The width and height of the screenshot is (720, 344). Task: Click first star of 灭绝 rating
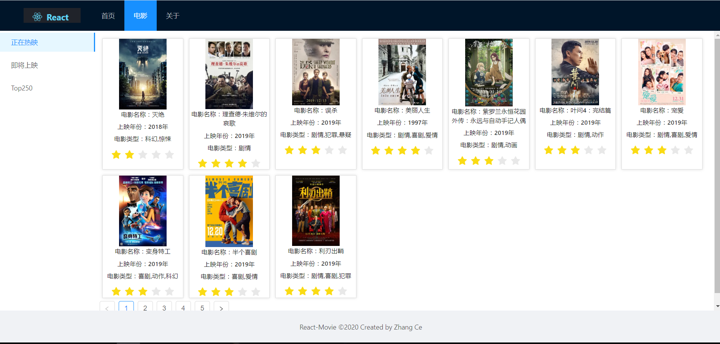[116, 154]
